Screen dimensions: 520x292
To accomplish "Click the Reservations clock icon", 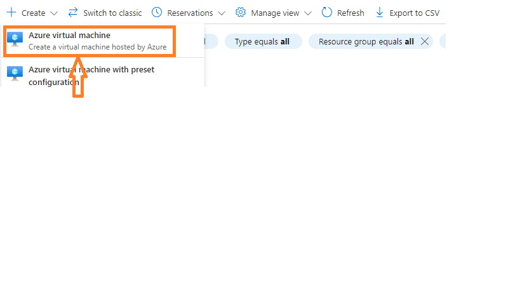I will (x=157, y=13).
